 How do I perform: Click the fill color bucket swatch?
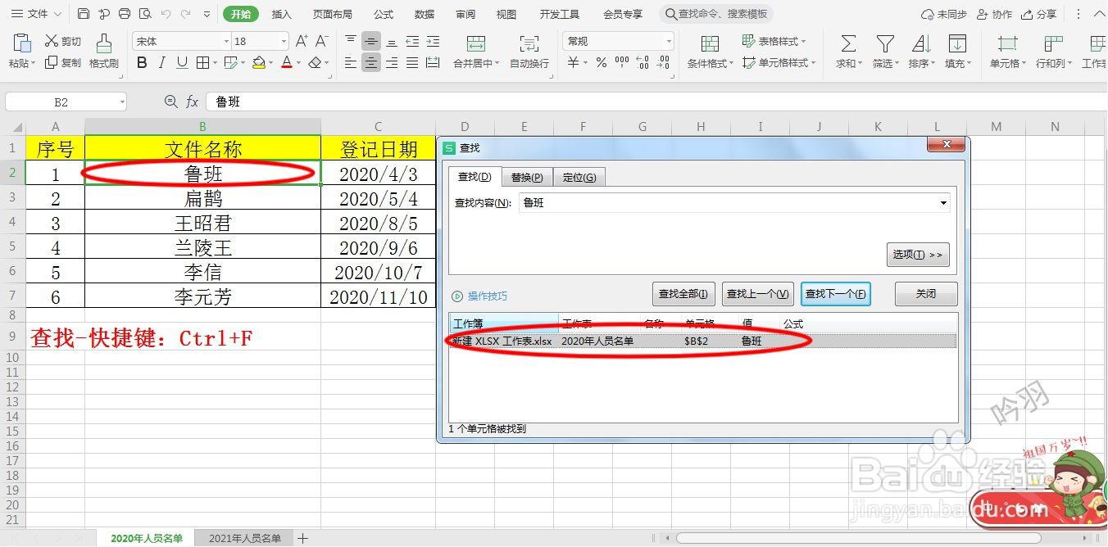259,62
